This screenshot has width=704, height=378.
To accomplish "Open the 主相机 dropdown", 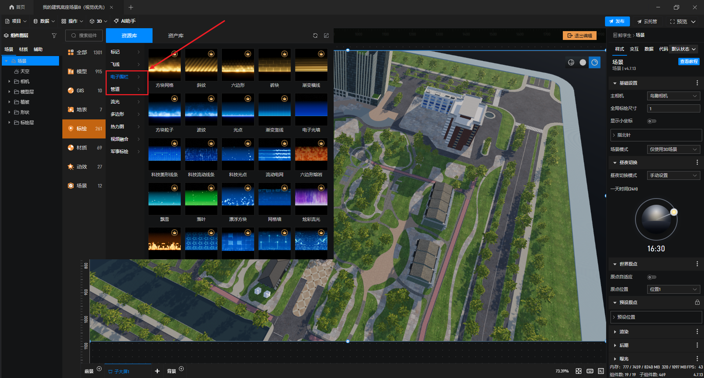I will click(674, 96).
